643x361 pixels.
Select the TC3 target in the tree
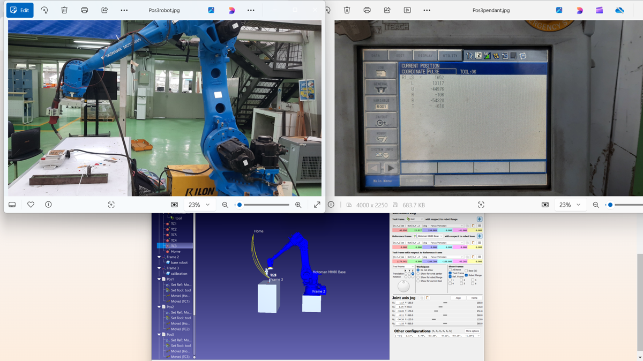coord(174,246)
